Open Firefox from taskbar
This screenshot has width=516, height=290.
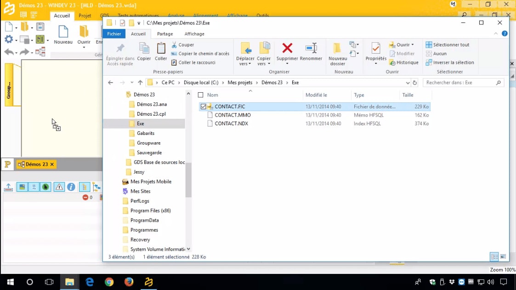[x=129, y=282]
